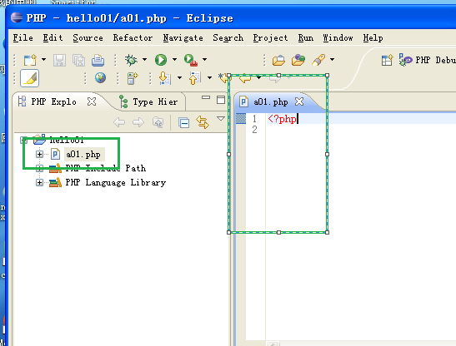The width and height of the screenshot is (456, 346).
Task: Click the explorer Up folder icon
Action: click(x=158, y=122)
